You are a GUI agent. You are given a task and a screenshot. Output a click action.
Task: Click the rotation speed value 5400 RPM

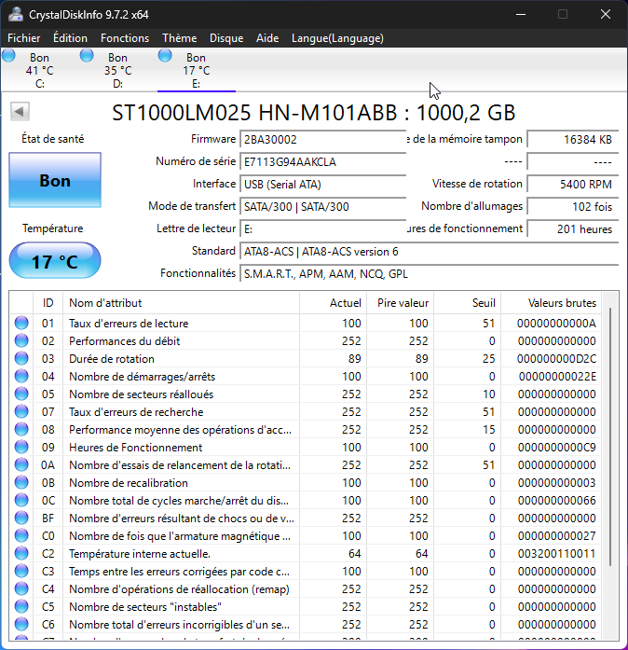572,184
